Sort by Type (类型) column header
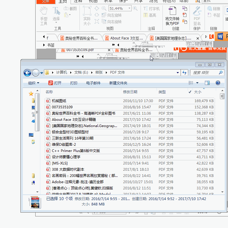 pos(162,92)
